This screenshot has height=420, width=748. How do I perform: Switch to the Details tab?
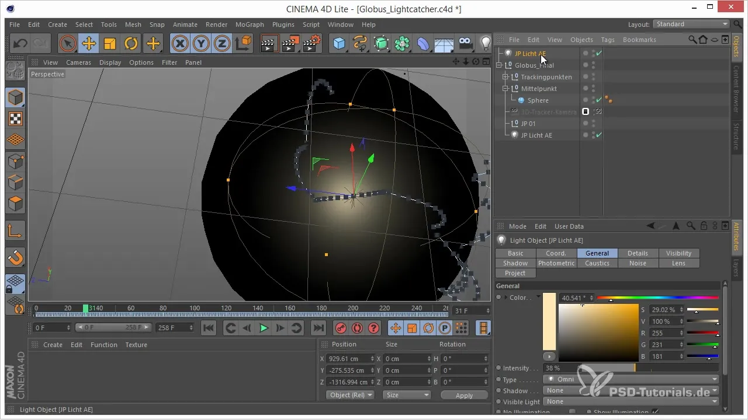(x=638, y=253)
